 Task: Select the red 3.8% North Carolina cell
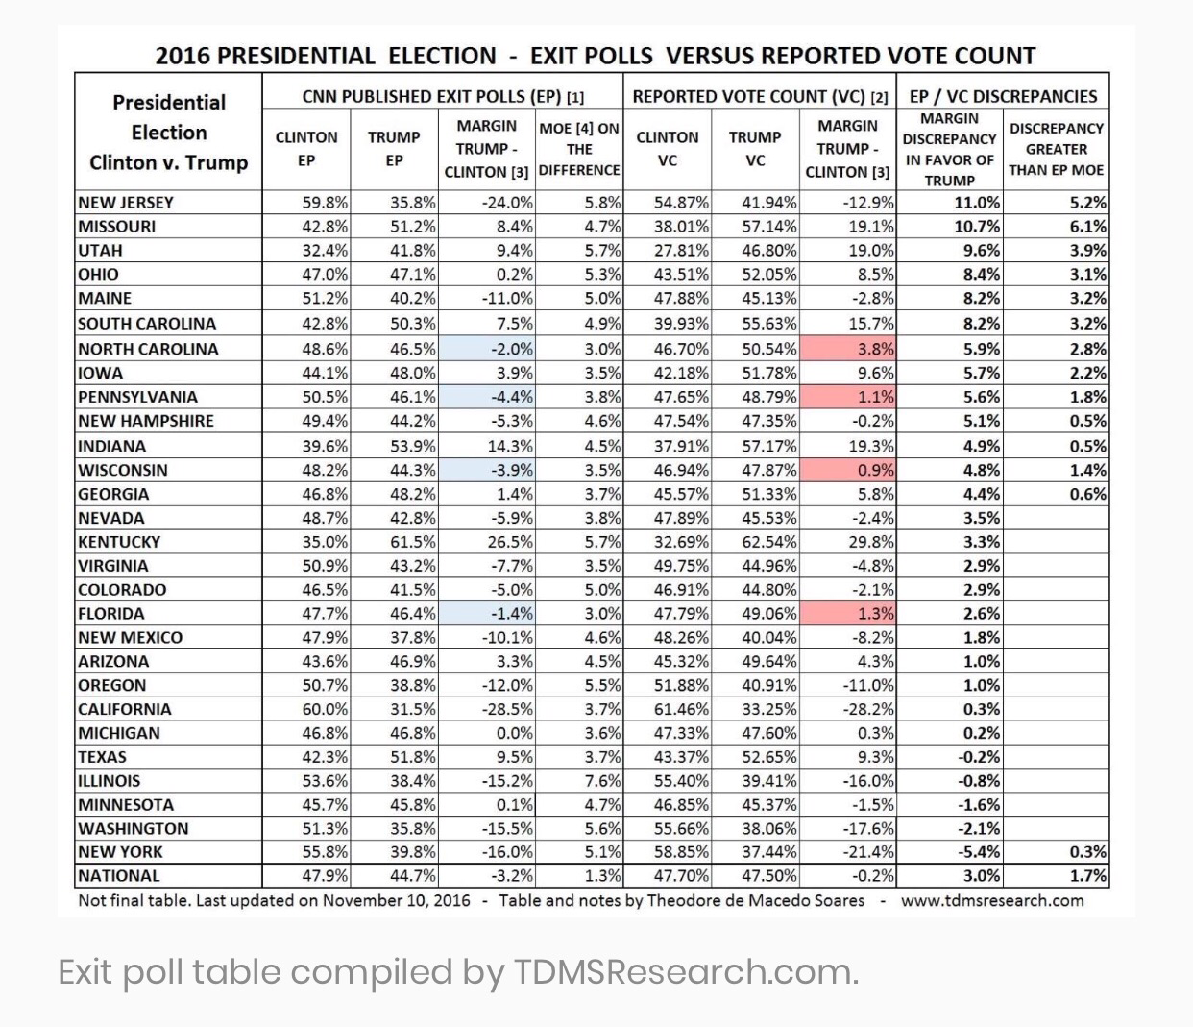[x=849, y=349]
